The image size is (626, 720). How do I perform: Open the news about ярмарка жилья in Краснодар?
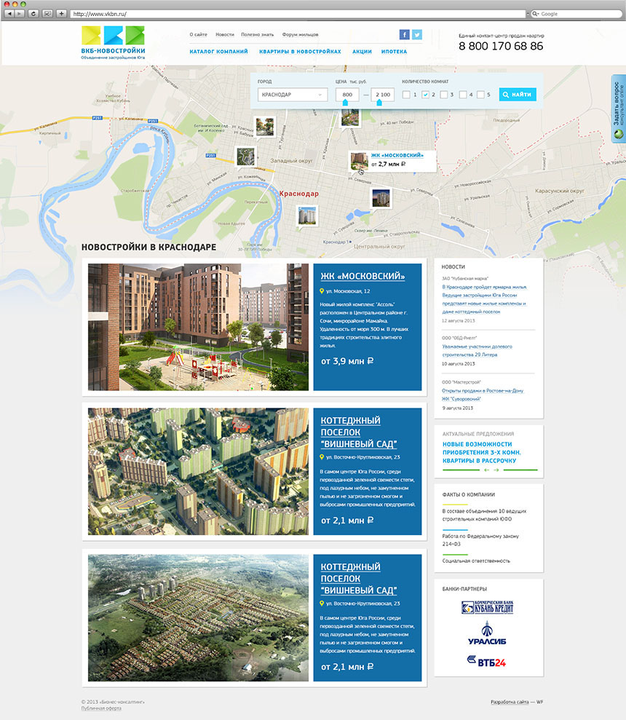pyautogui.click(x=484, y=299)
